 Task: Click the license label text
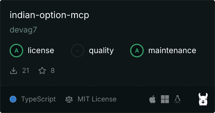41,50
